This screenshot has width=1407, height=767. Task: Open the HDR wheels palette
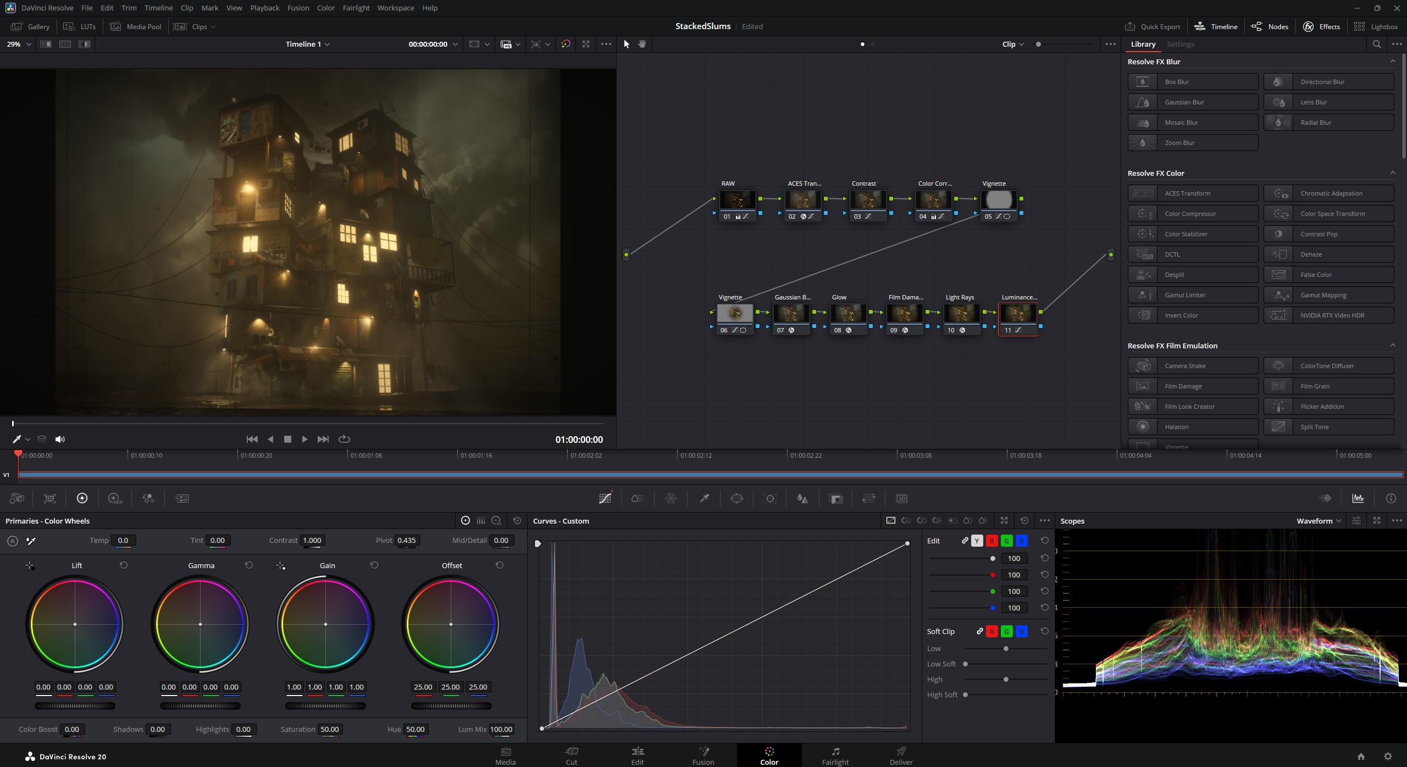115,498
